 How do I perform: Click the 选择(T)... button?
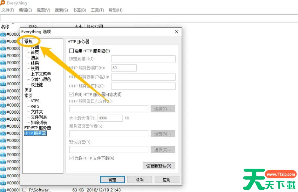pyautogui.click(x=163, y=109)
